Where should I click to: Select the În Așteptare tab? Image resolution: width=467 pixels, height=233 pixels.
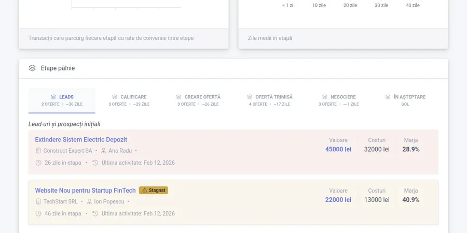405,100
